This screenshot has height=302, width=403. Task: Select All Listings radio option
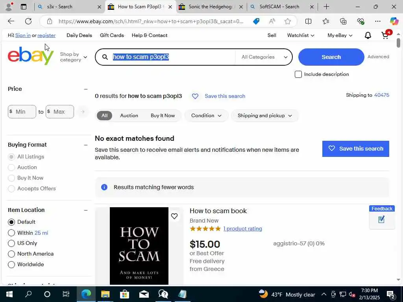tap(11, 157)
